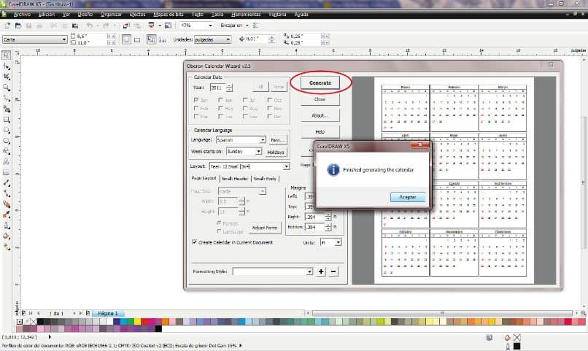Click the New document icon

coord(7,26)
